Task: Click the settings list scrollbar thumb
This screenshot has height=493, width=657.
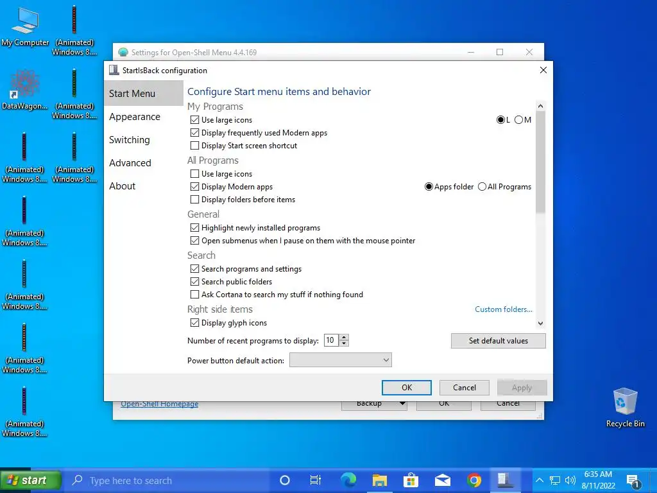Action: point(540,162)
